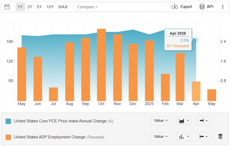230x147 pixels.
Task: Open the three-dot more options menu
Action: (x=223, y=7)
